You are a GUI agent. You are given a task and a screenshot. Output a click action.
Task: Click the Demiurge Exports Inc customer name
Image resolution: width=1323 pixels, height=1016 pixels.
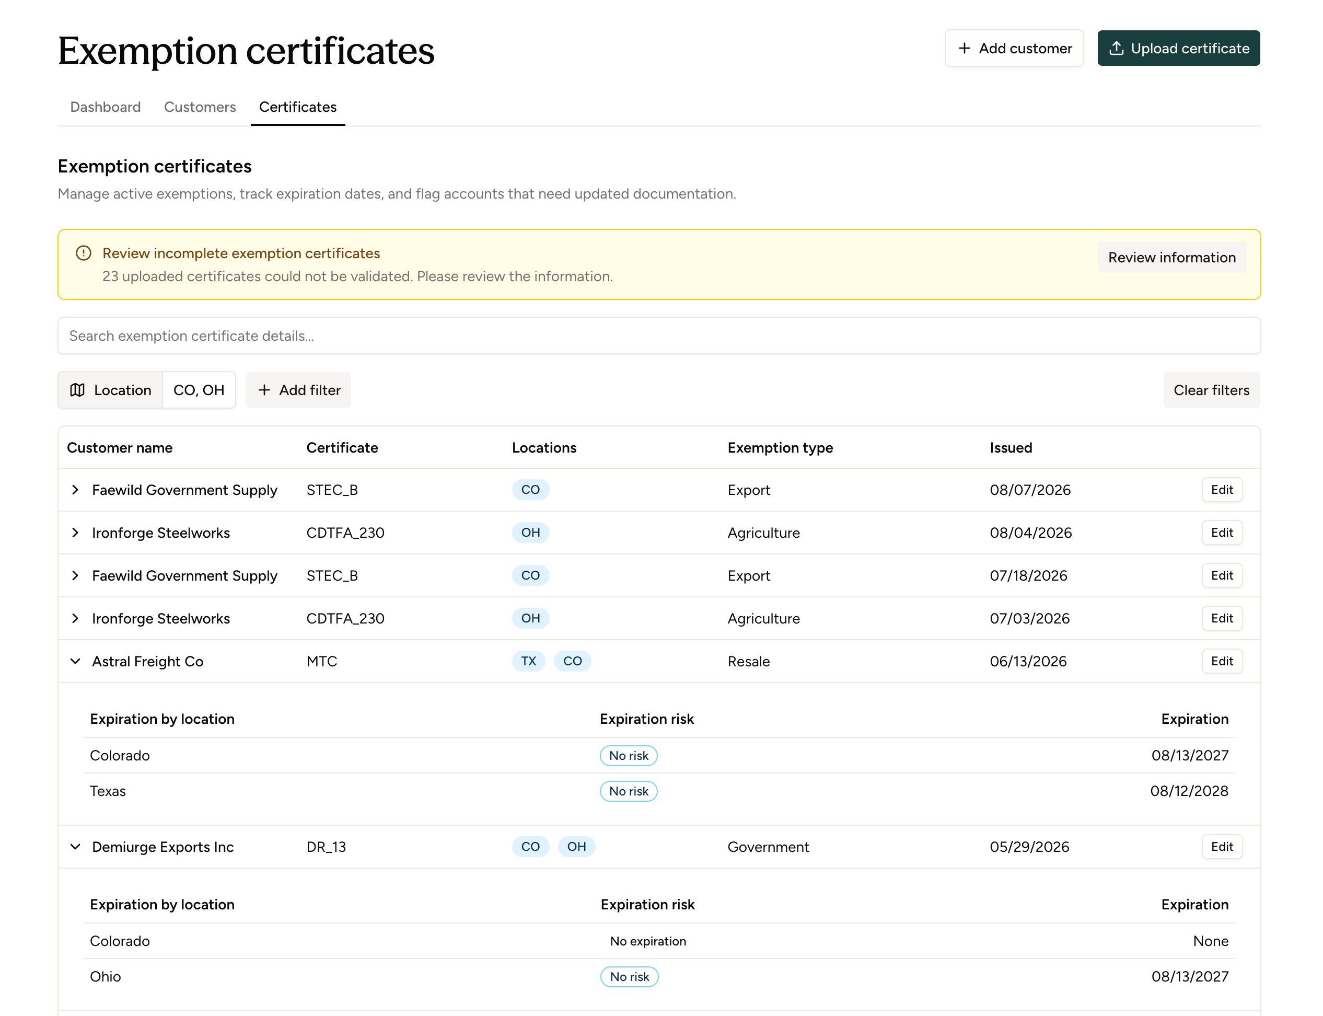pyautogui.click(x=163, y=847)
